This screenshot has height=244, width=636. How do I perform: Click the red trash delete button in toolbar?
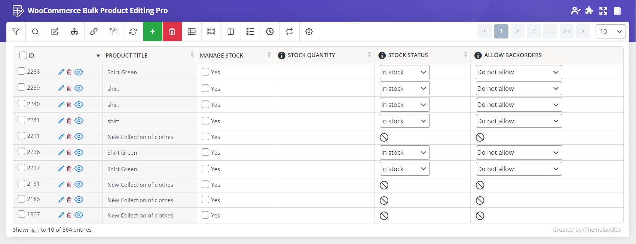[172, 32]
